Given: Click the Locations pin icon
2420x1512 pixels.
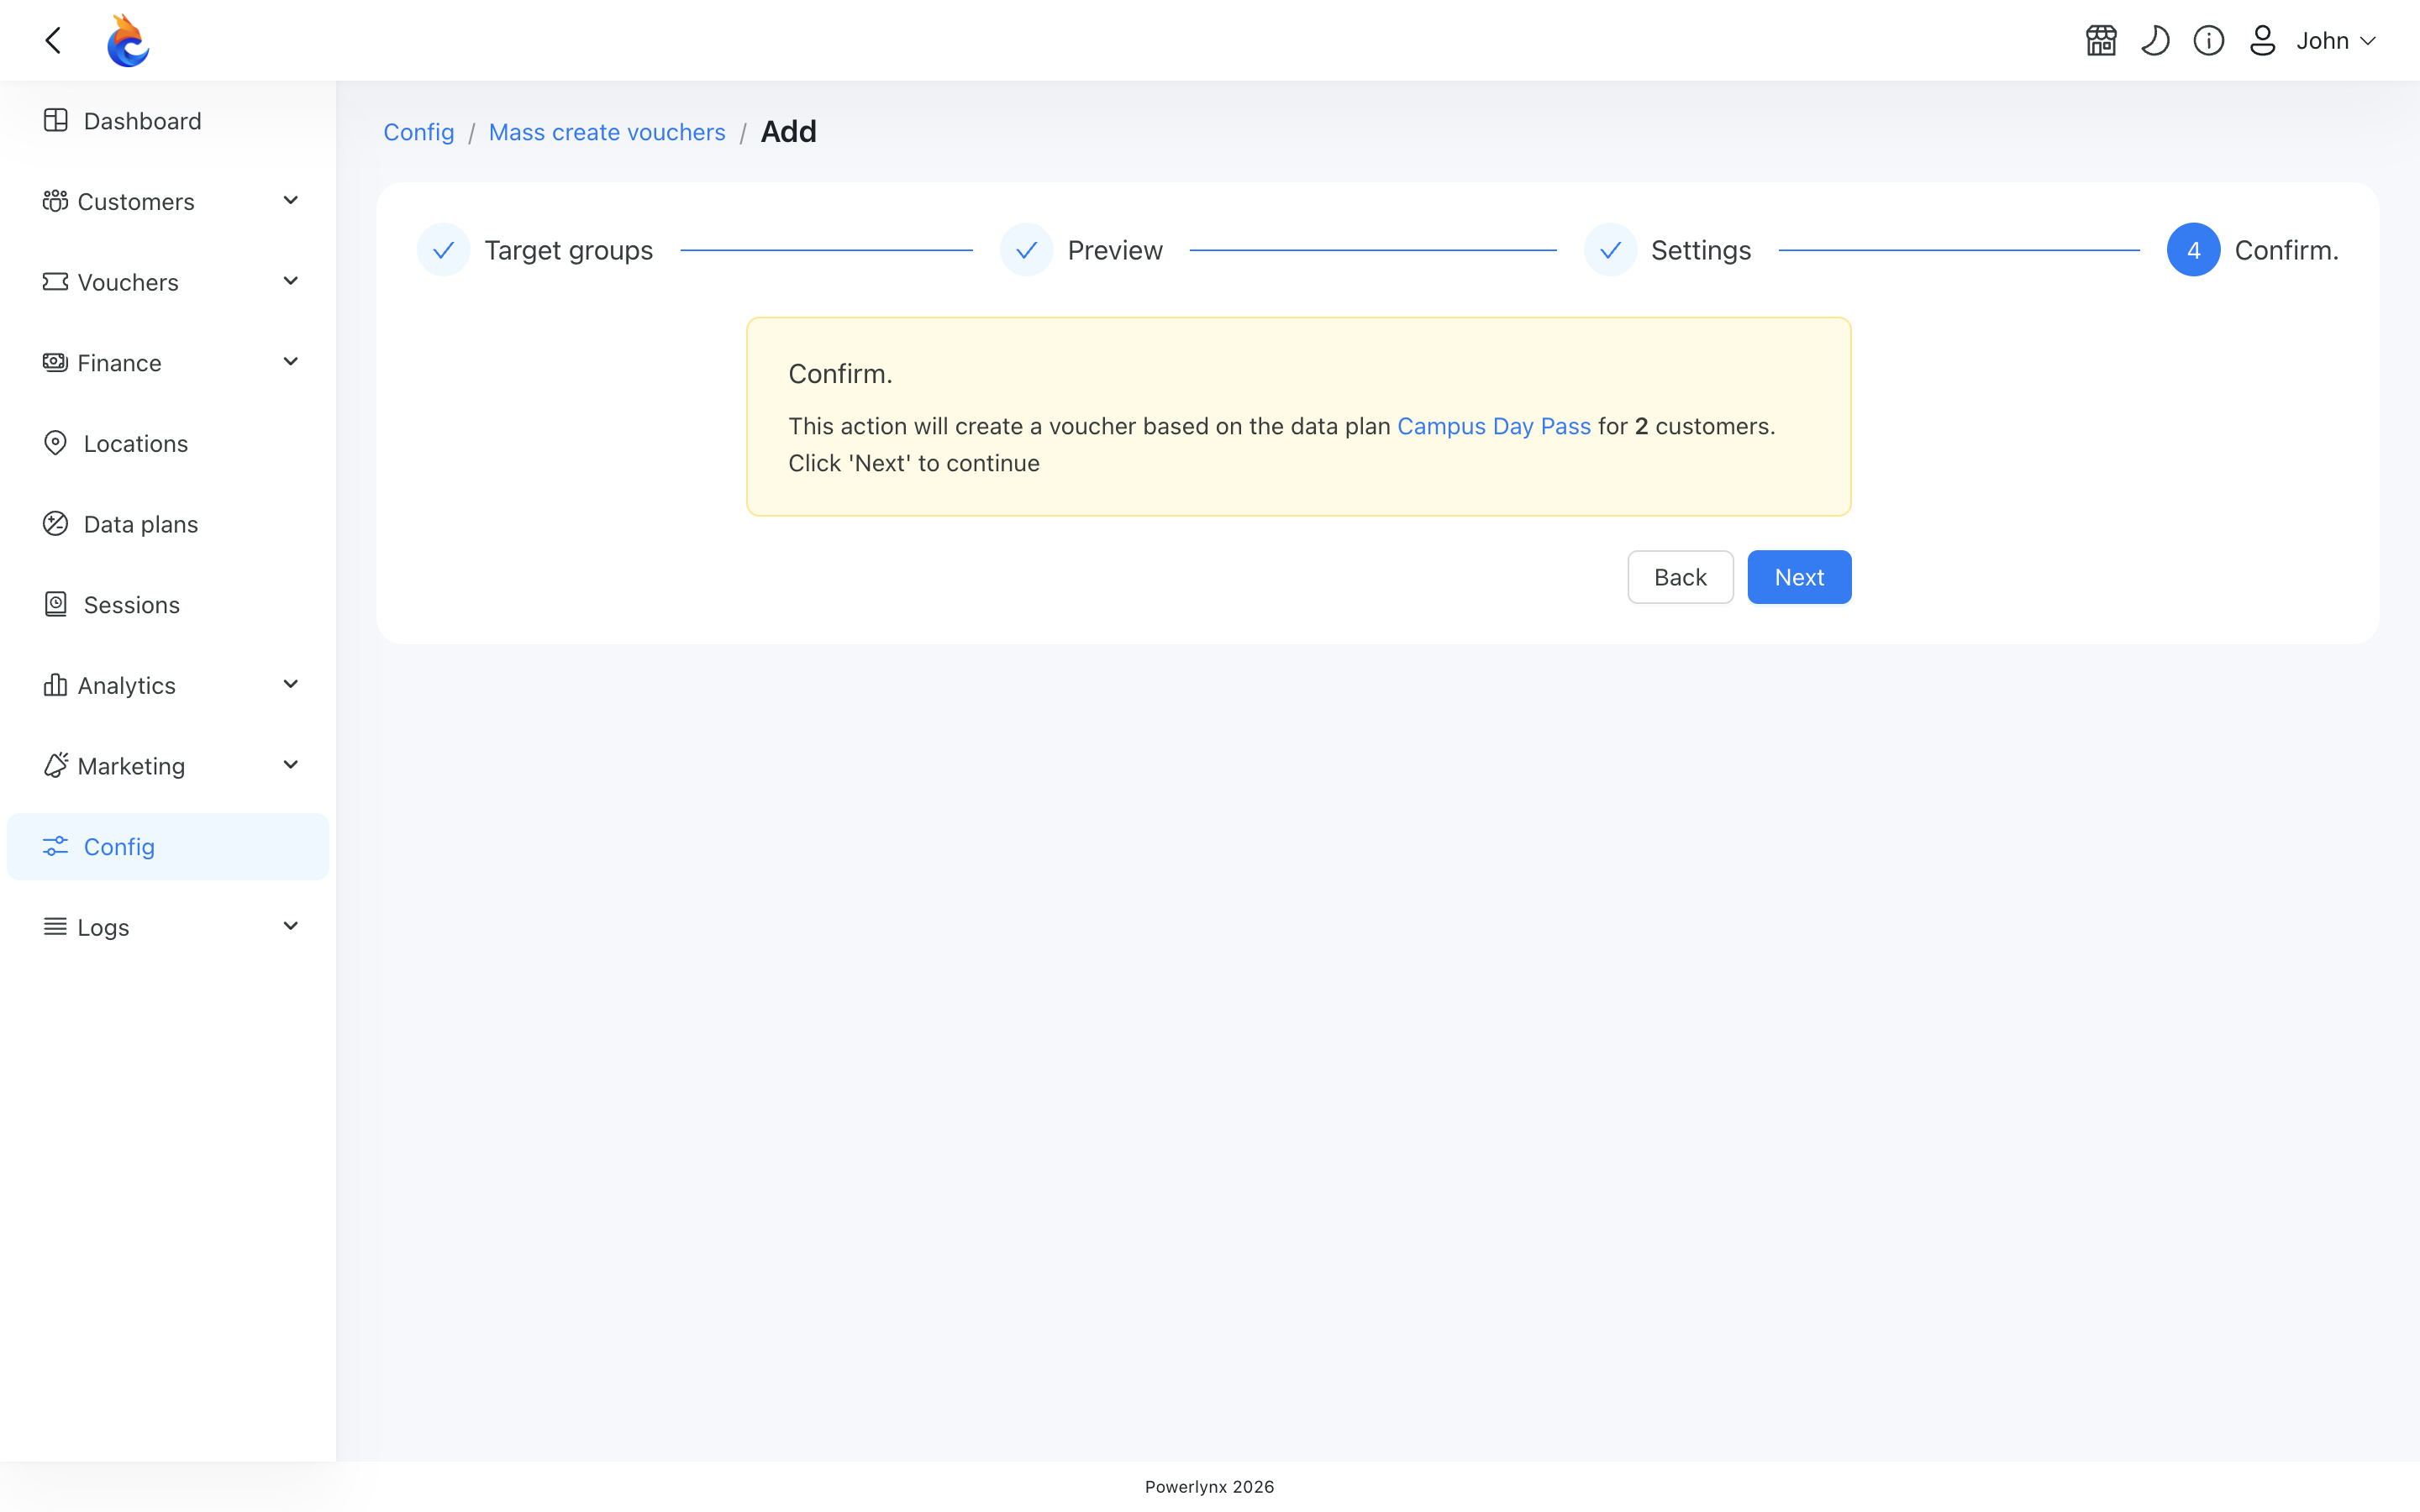Looking at the screenshot, I should [56, 443].
